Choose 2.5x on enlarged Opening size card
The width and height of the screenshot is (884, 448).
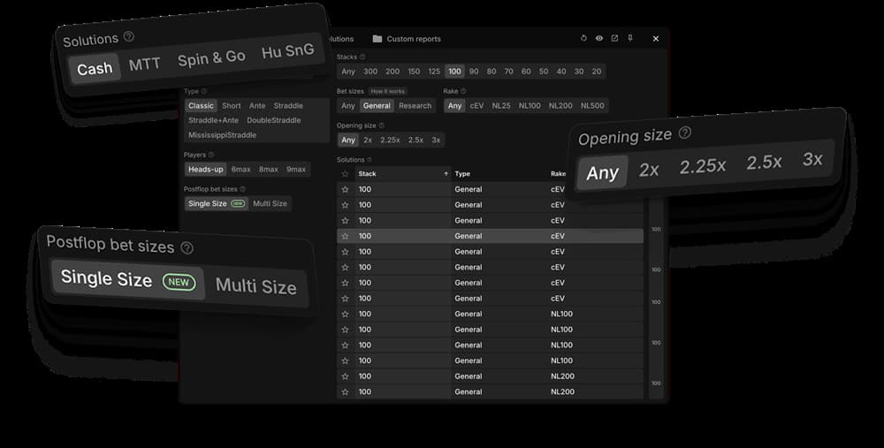click(x=764, y=163)
